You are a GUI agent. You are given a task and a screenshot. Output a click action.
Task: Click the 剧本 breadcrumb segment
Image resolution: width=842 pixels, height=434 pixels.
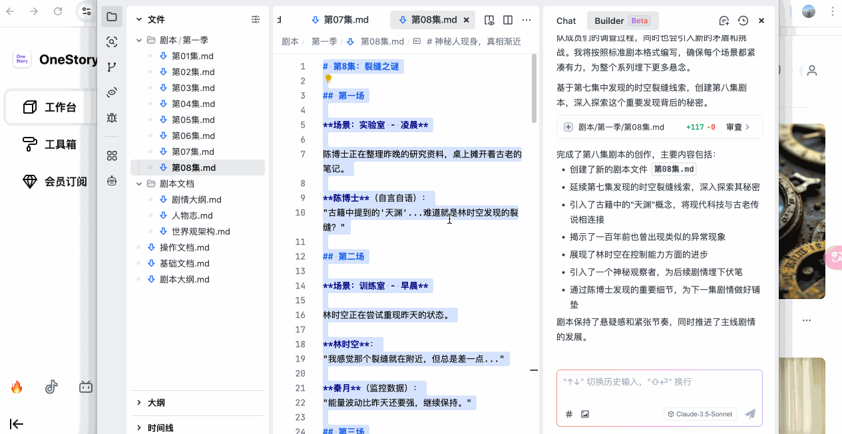pyautogui.click(x=290, y=41)
